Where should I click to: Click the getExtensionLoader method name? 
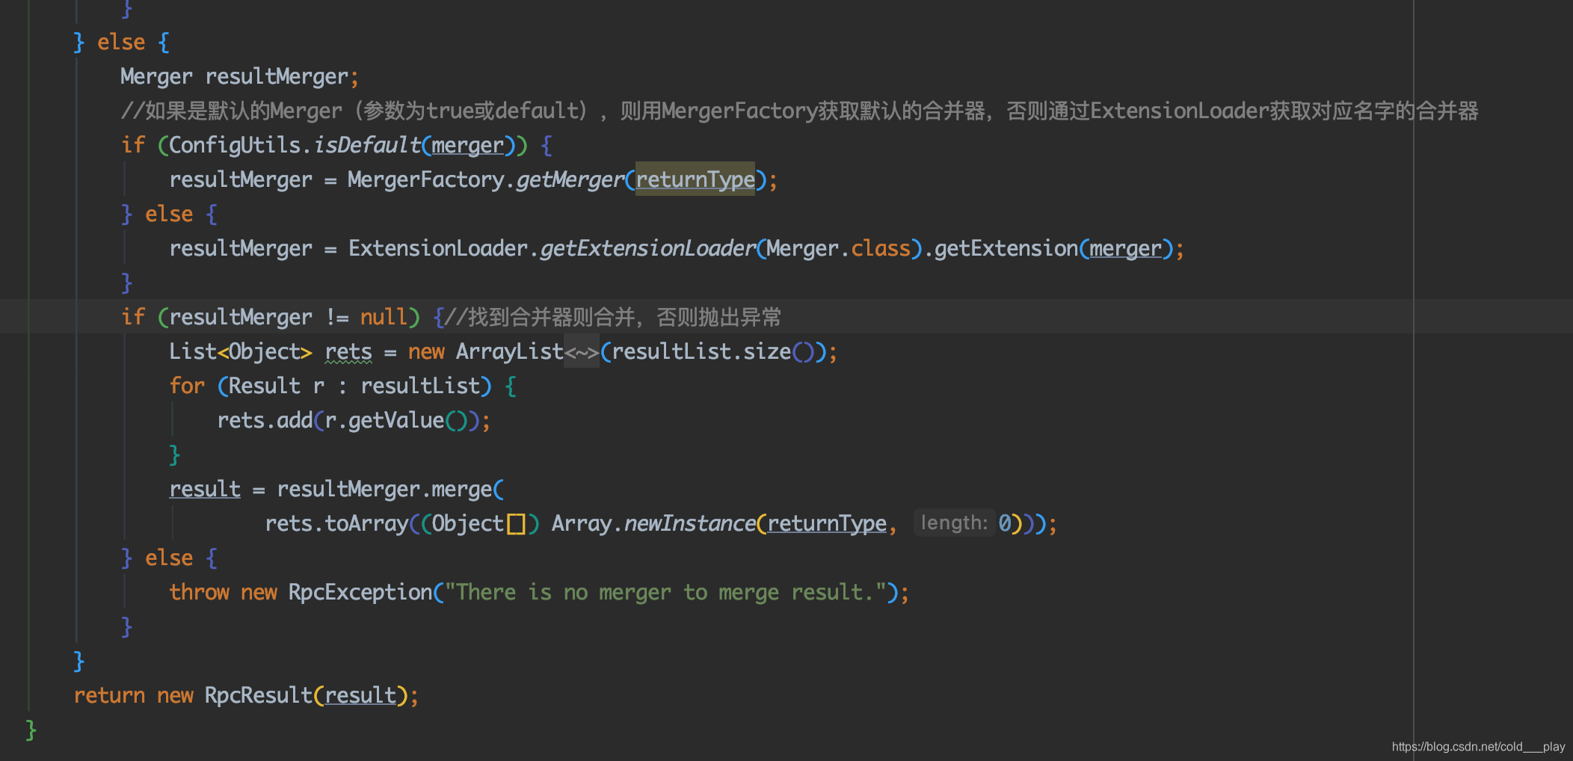[x=648, y=248]
